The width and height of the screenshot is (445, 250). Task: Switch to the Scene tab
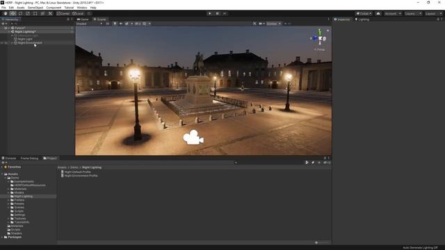click(100, 19)
